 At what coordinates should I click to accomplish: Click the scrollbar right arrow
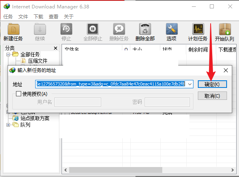[232, 170]
